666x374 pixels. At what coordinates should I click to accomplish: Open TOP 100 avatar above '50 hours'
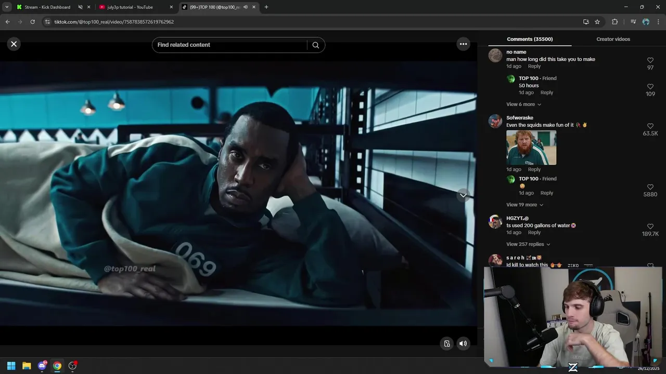tap(511, 79)
